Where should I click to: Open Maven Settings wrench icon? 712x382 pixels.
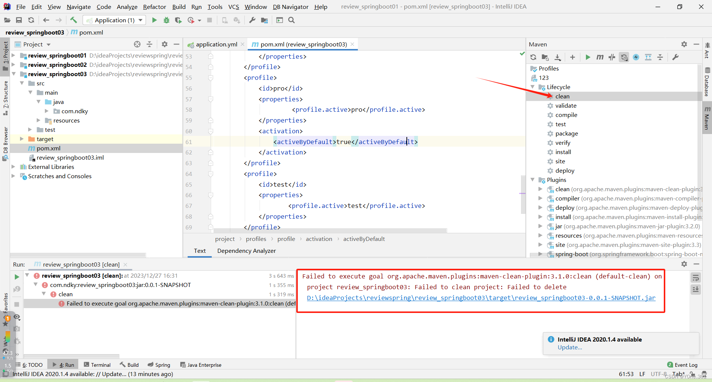pyautogui.click(x=675, y=57)
